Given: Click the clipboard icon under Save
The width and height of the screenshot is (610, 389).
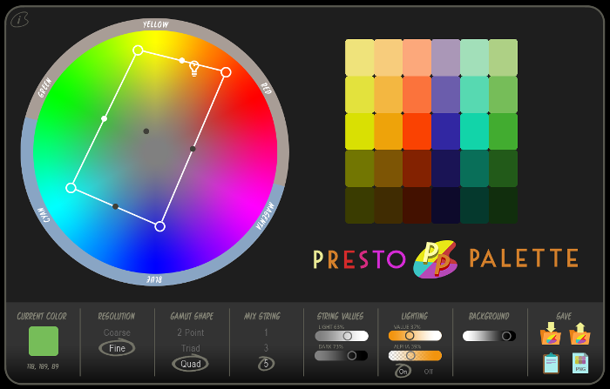Looking at the screenshot, I should coord(551,363).
